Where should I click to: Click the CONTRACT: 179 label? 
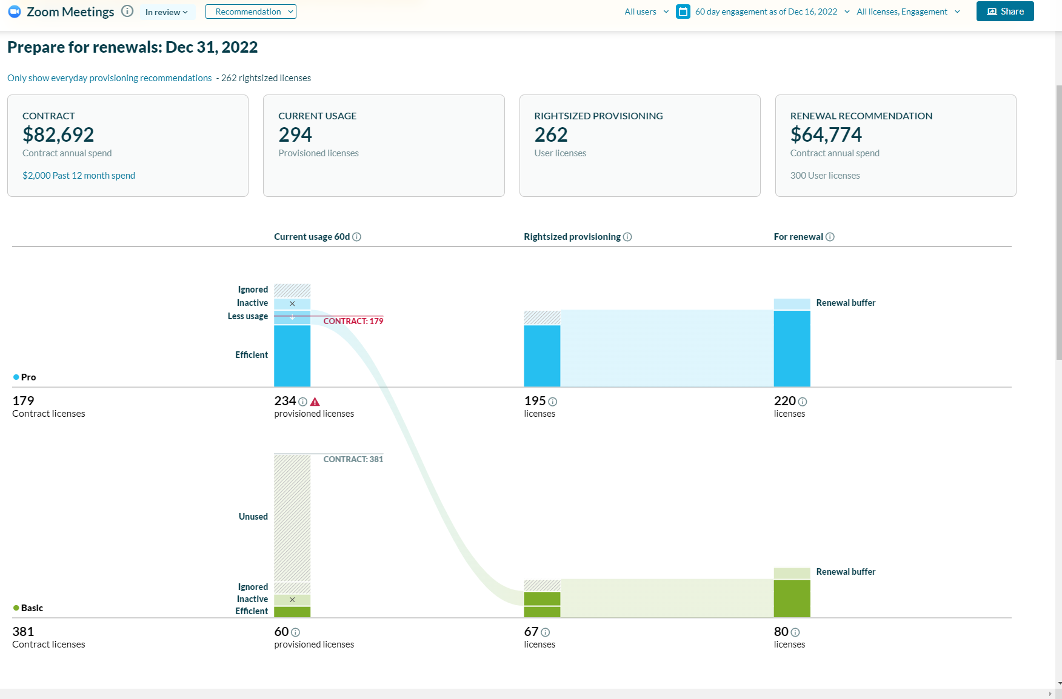pyautogui.click(x=353, y=321)
